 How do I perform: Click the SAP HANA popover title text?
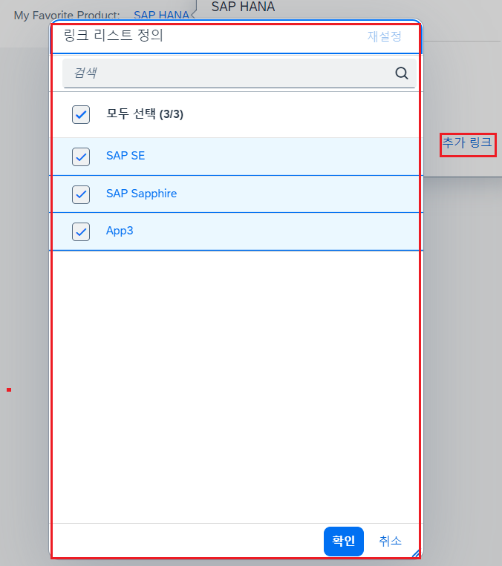(x=243, y=7)
